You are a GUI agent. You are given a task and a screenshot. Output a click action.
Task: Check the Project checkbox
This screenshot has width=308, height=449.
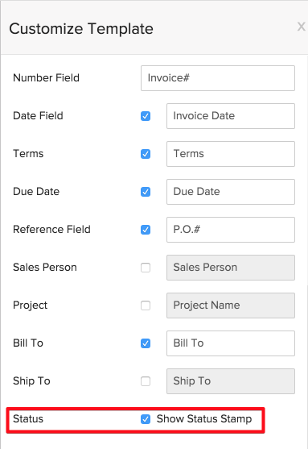(x=146, y=306)
